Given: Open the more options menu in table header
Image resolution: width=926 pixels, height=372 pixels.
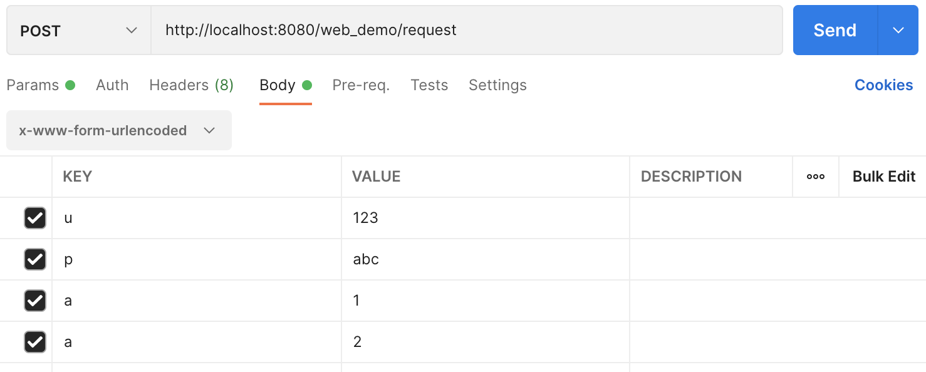Looking at the screenshot, I should click(x=816, y=177).
